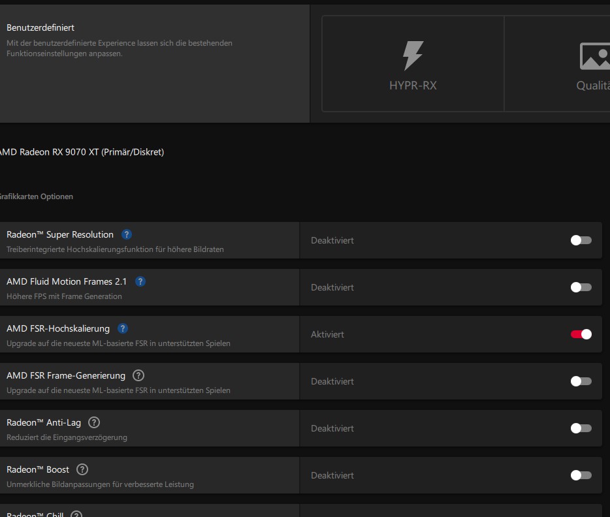The image size is (610, 517).
Task: Click the Radeon Anti-Lag label
Action: click(44, 423)
